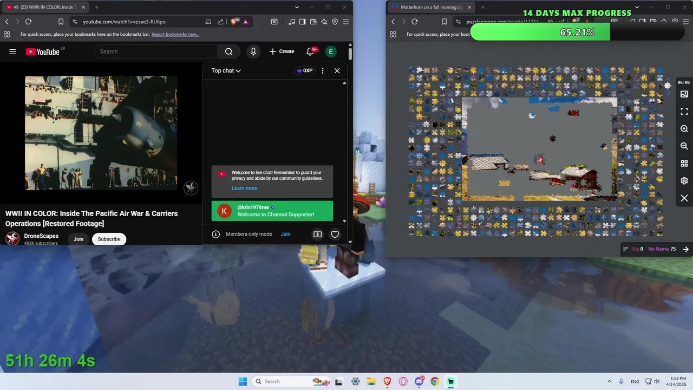Click the 0XP badge in chat header
This screenshot has height=390, width=693.
click(304, 70)
